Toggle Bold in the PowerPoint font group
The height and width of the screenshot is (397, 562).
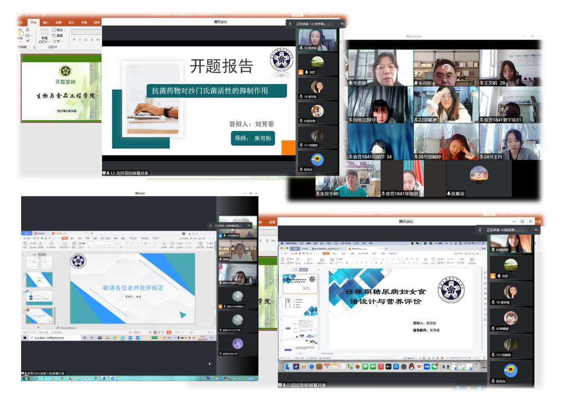(x=73, y=40)
